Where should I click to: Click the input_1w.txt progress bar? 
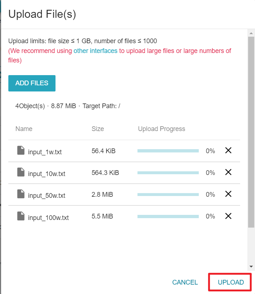tap(168, 151)
